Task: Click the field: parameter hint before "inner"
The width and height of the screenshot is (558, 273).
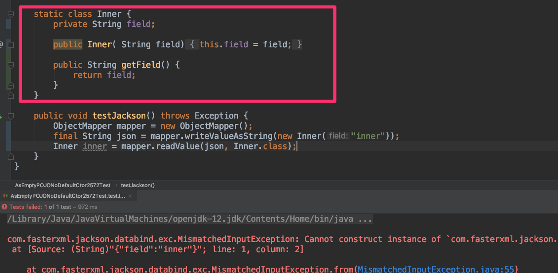Action: coord(339,136)
